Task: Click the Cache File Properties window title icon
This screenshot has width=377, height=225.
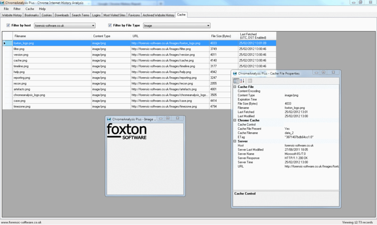Action: tap(235, 73)
